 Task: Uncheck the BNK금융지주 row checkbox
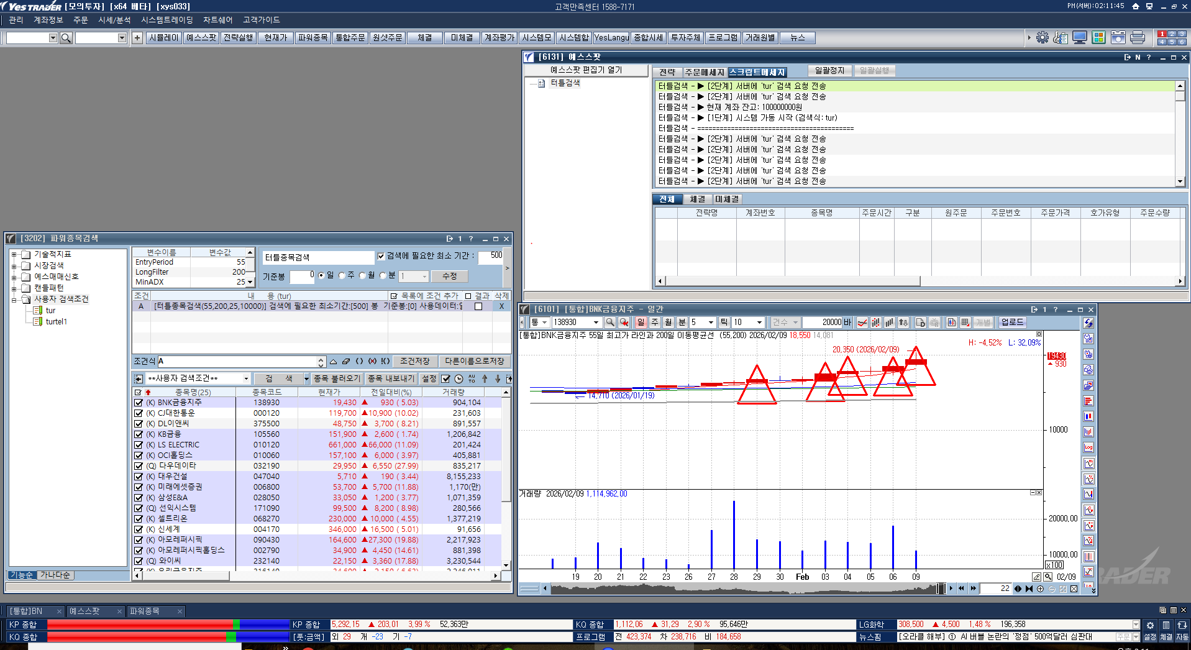pos(139,403)
